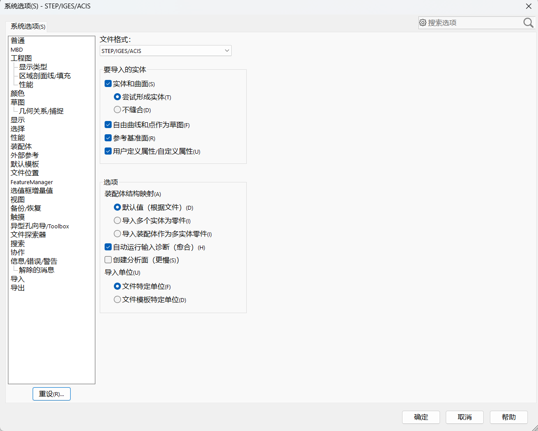Disable 自动运行输入诊断 checkbox
The image size is (538, 431).
point(108,247)
